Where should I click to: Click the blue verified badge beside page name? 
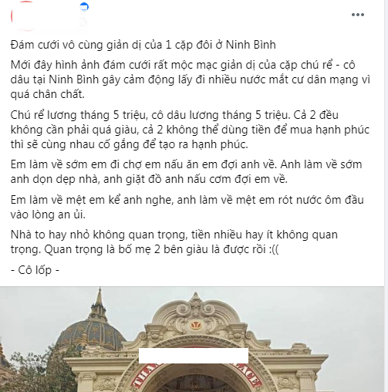pyautogui.click(x=84, y=7)
